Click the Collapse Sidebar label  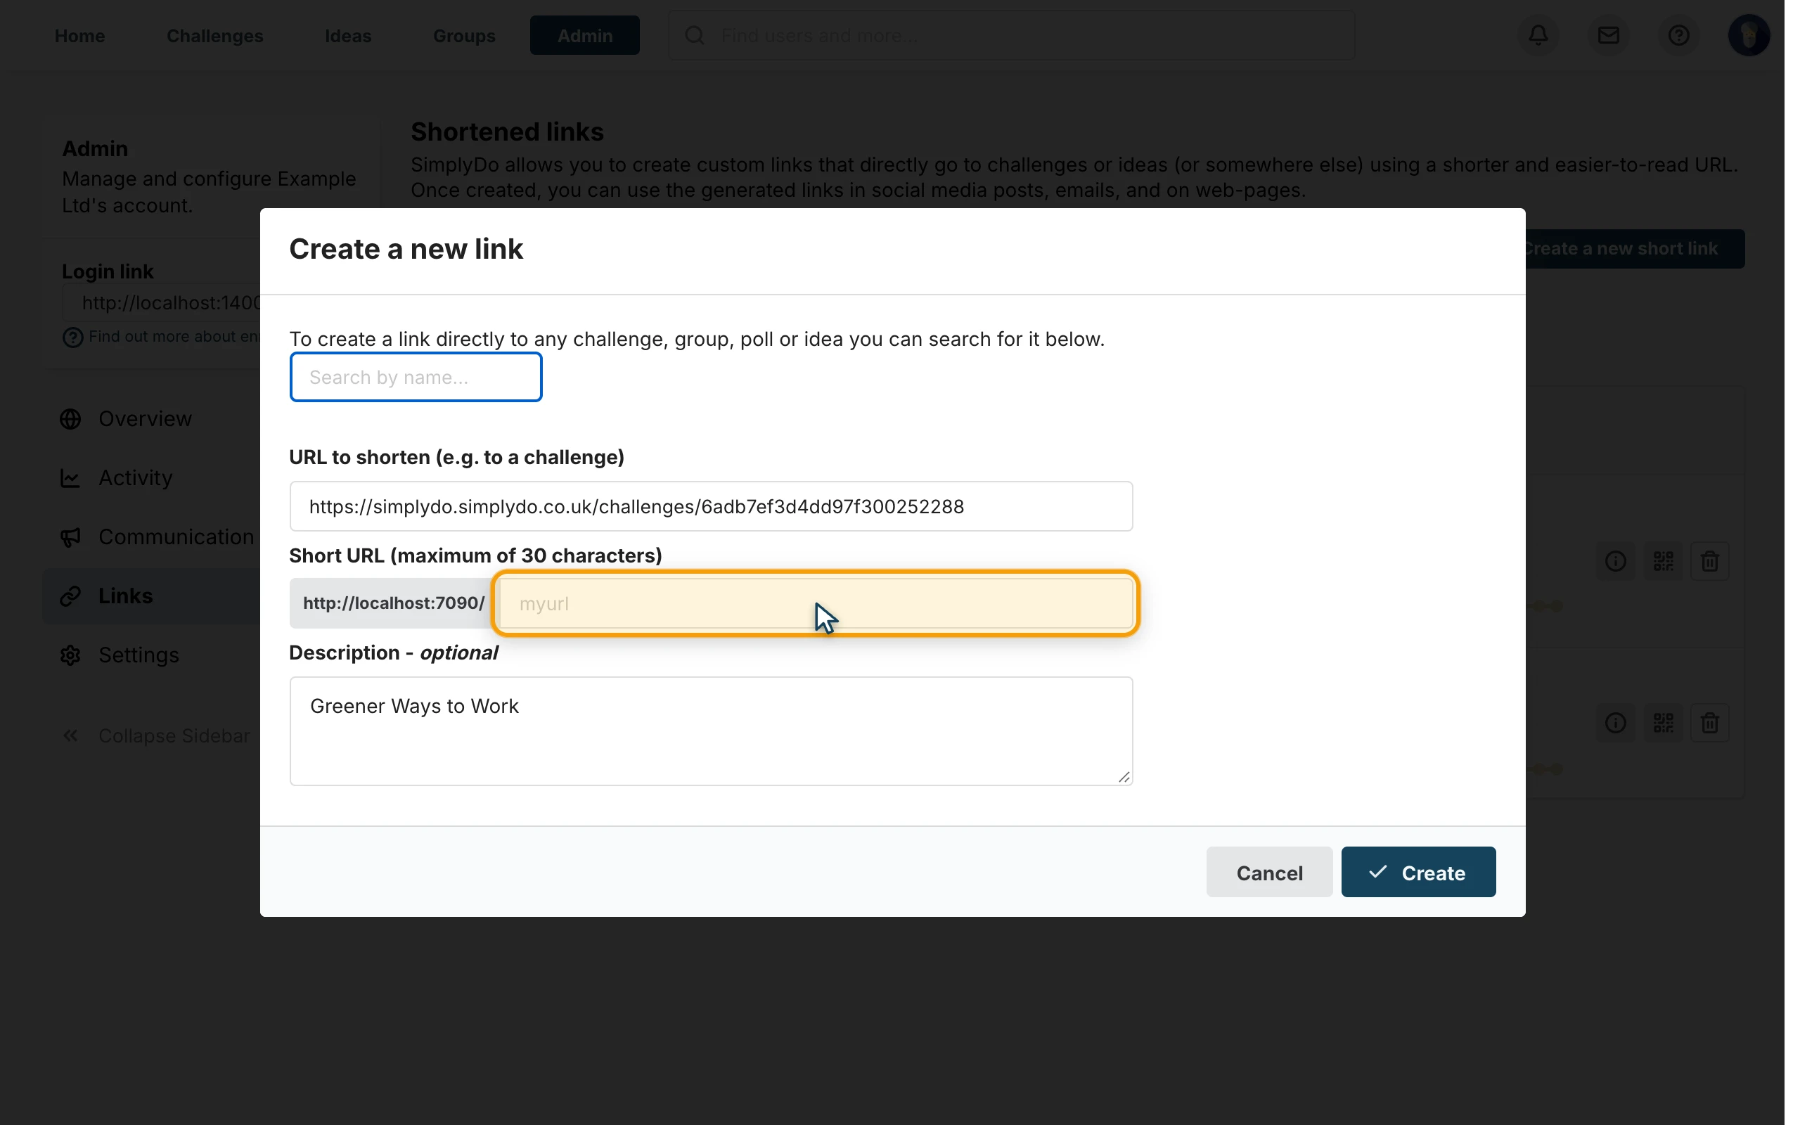coord(174,736)
